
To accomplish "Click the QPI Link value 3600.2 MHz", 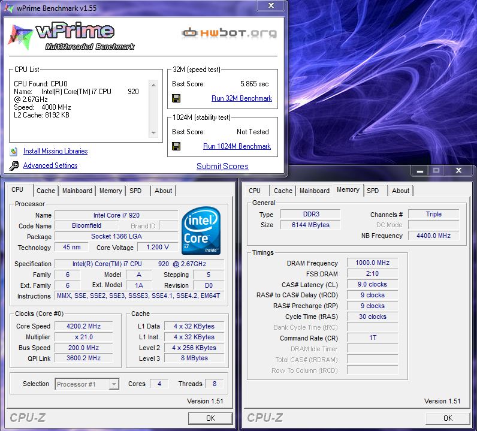I will pos(84,358).
